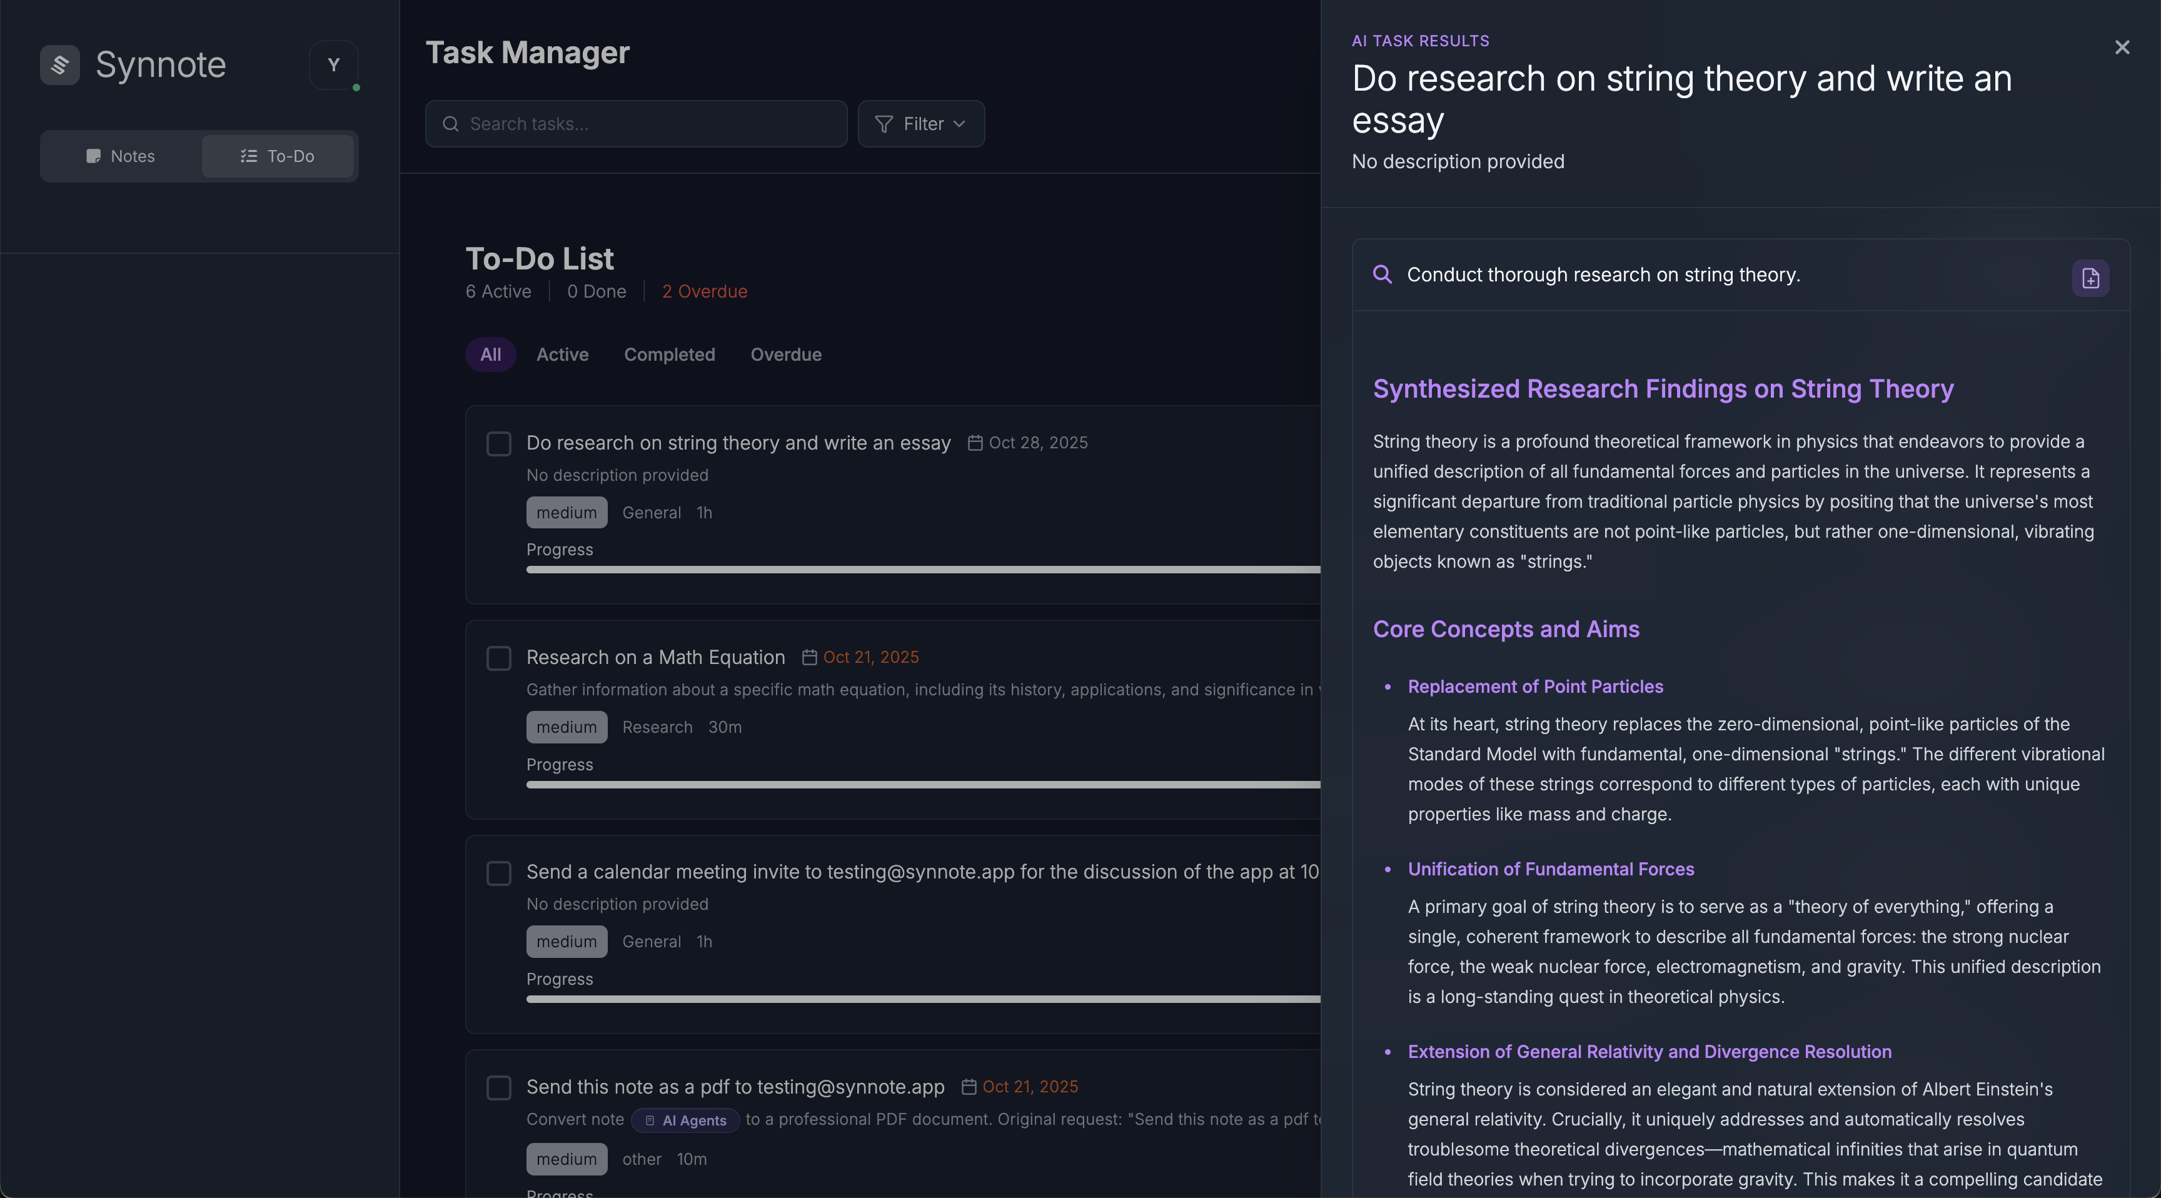Close the AI Task Results panel
The image size is (2161, 1198).
2122,48
